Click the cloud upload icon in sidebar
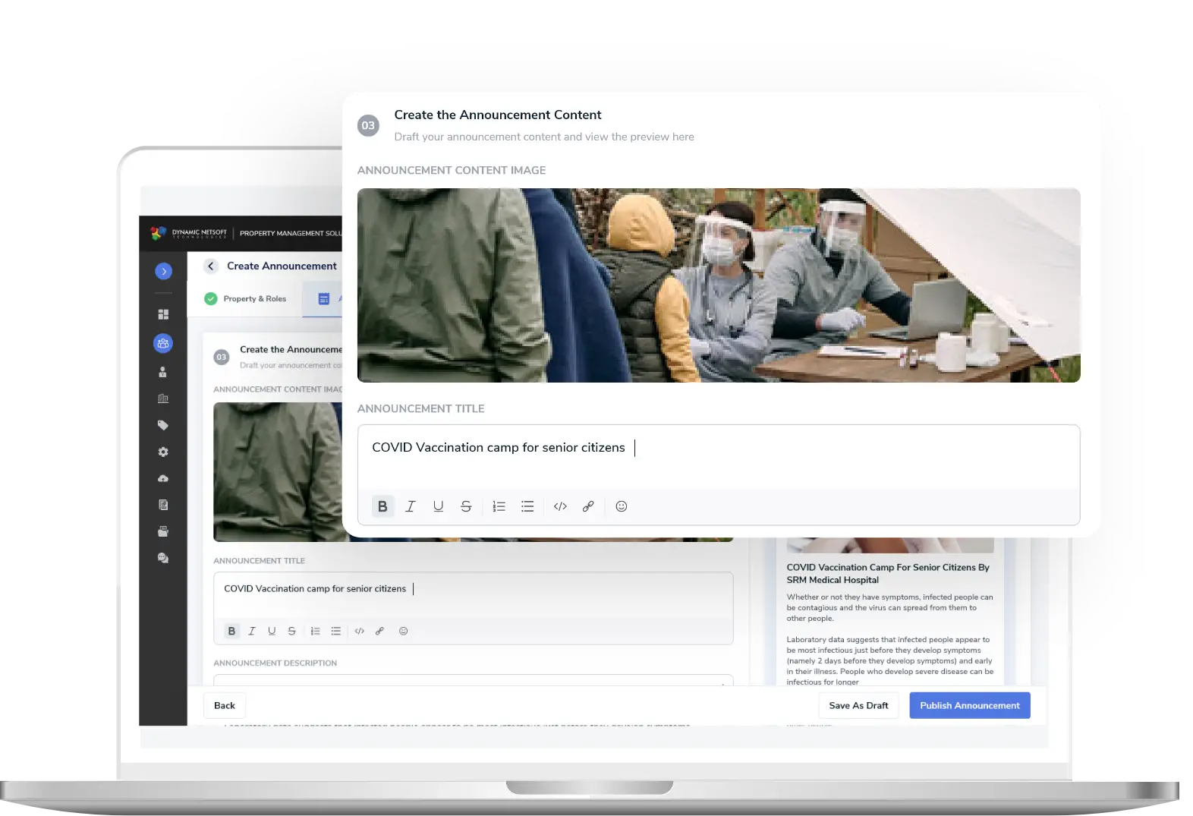 [163, 478]
